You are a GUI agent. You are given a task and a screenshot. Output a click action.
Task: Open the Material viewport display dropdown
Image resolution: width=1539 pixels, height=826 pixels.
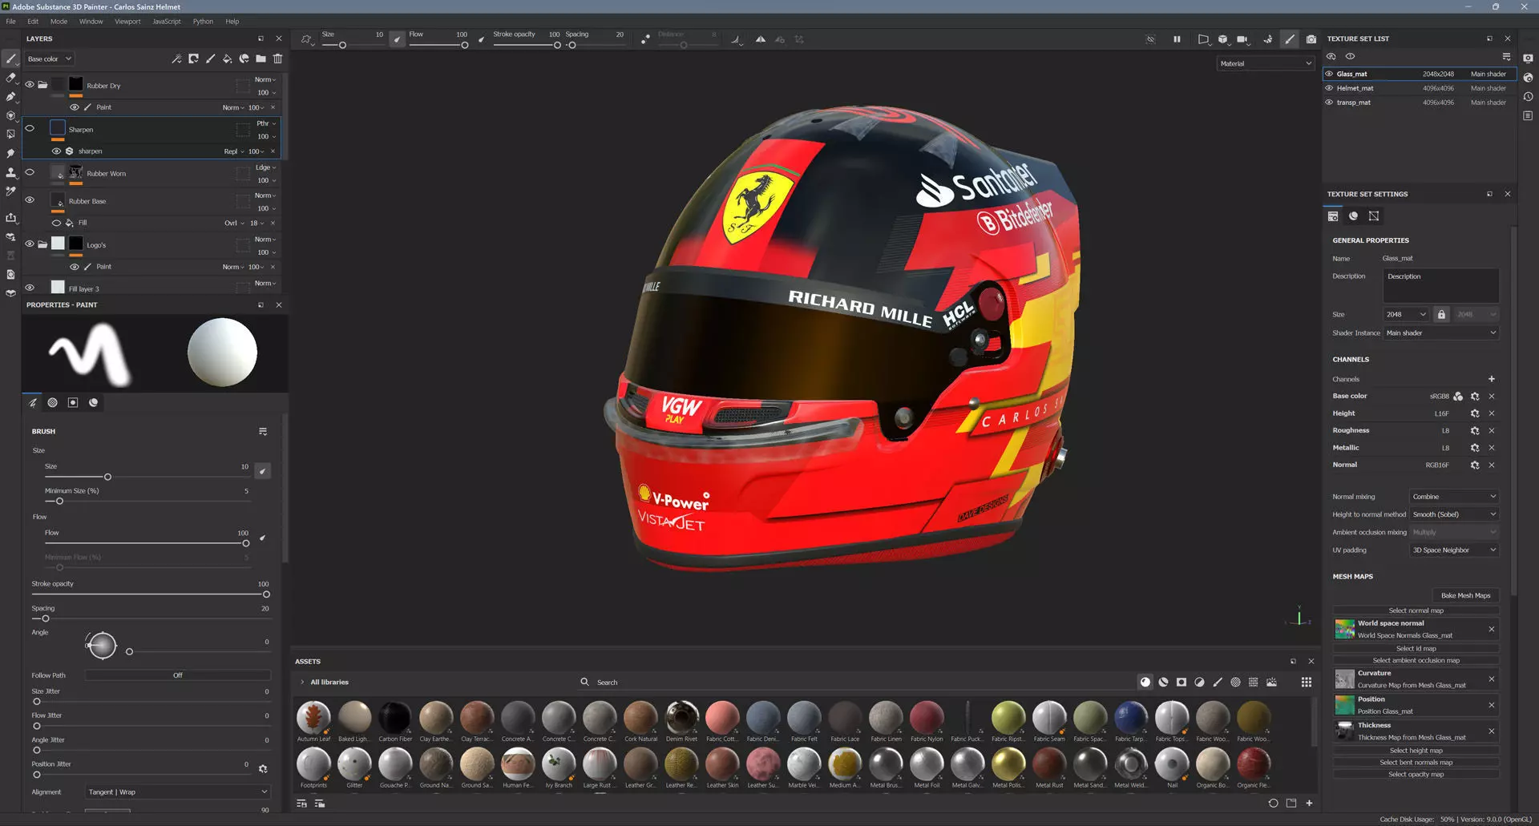1266,63
